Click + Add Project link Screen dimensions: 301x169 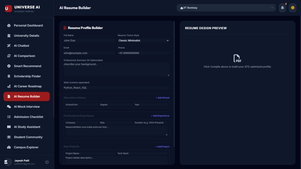(x=162, y=147)
